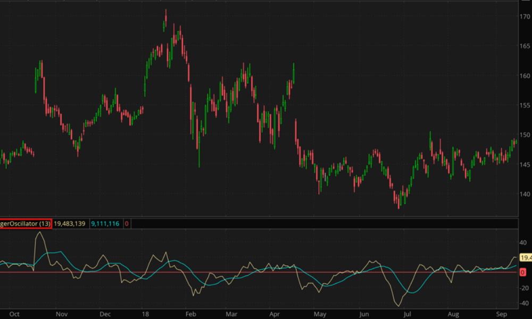Viewport: 532px width, 319px height.
Task: Click the Apr label on time axis
Action: click(x=275, y=314)
